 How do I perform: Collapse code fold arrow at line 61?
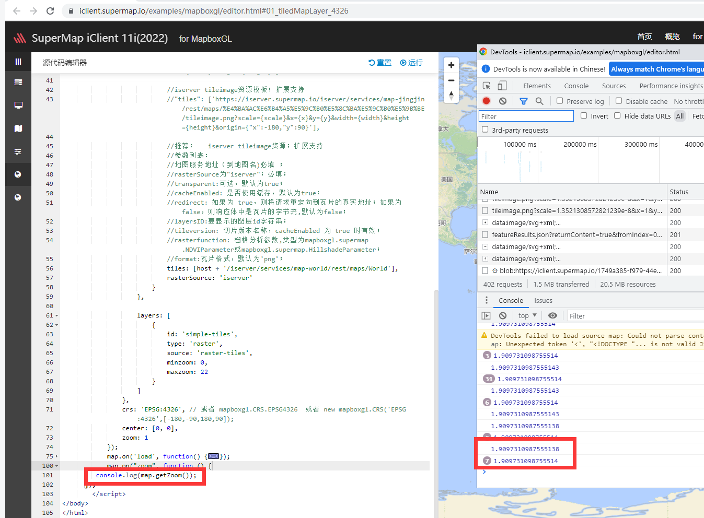(56, 315)
